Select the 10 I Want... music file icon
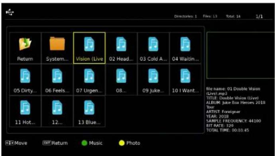 [185, 76]
